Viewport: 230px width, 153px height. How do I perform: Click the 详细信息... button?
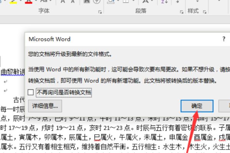[x=45, y=106]
